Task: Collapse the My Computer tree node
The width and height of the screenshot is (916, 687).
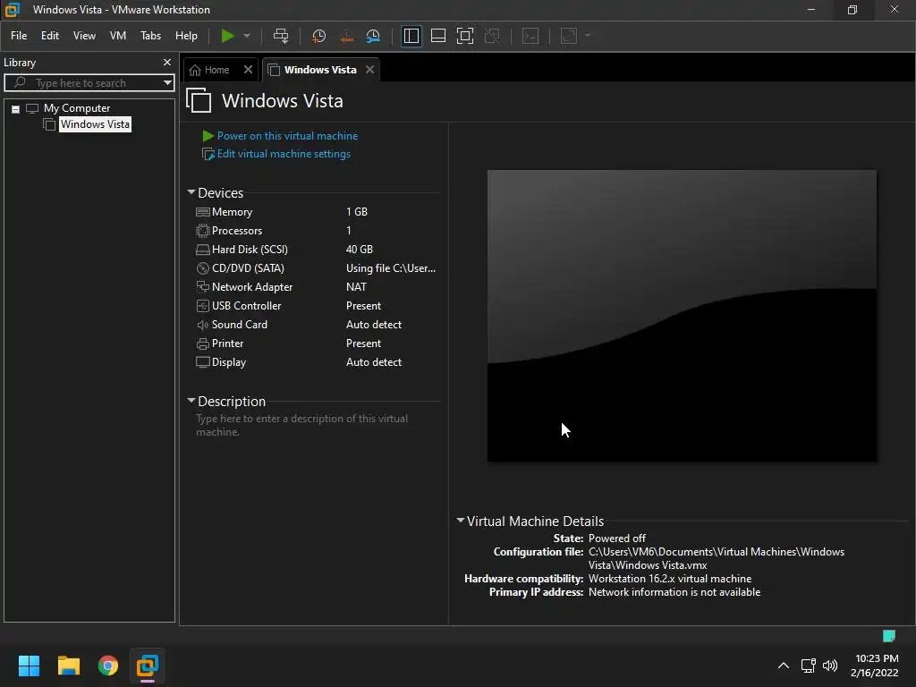Action: [x=16, y=108]
